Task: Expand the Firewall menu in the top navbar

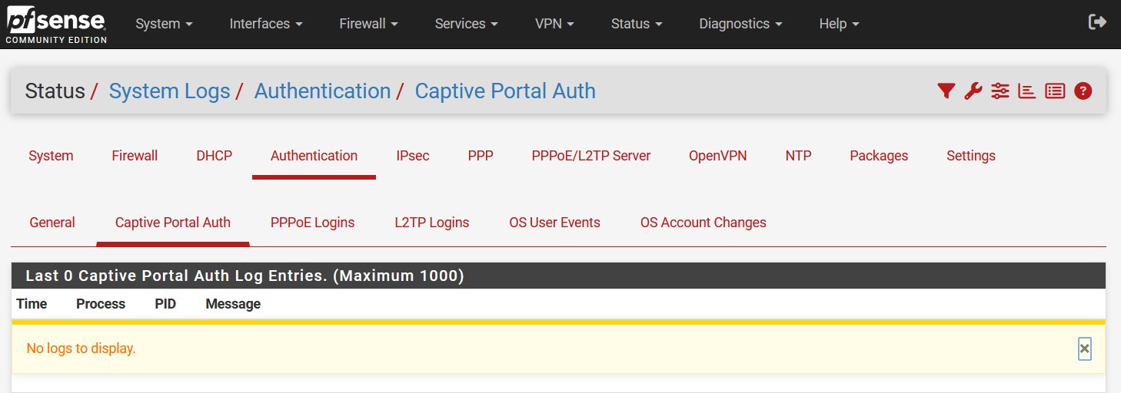Action: (x=368, y=24)
